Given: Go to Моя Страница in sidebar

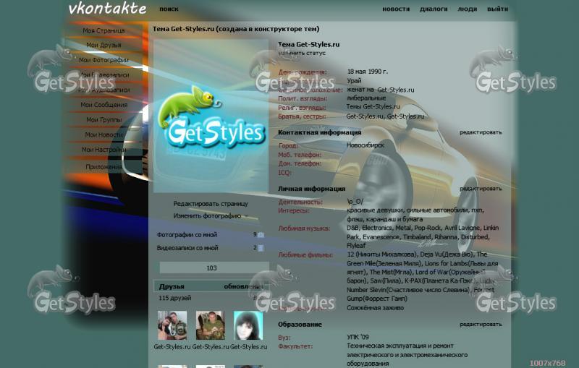Looking at the screenshot, I should (103, 30).
